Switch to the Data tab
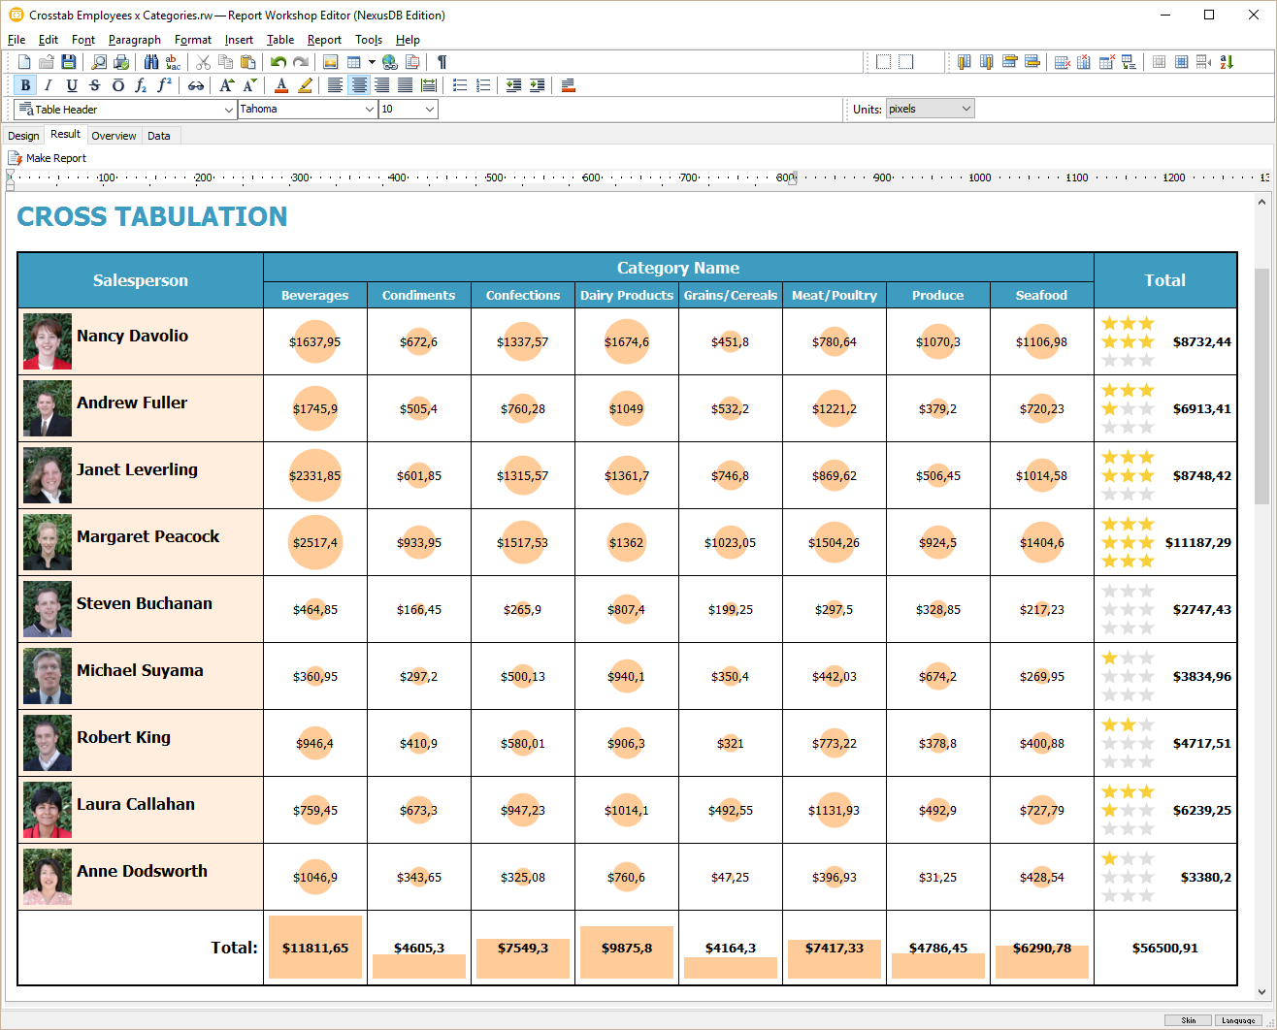The width and height of the screenshot is (1277, 1030). click(x=159, y=136)
